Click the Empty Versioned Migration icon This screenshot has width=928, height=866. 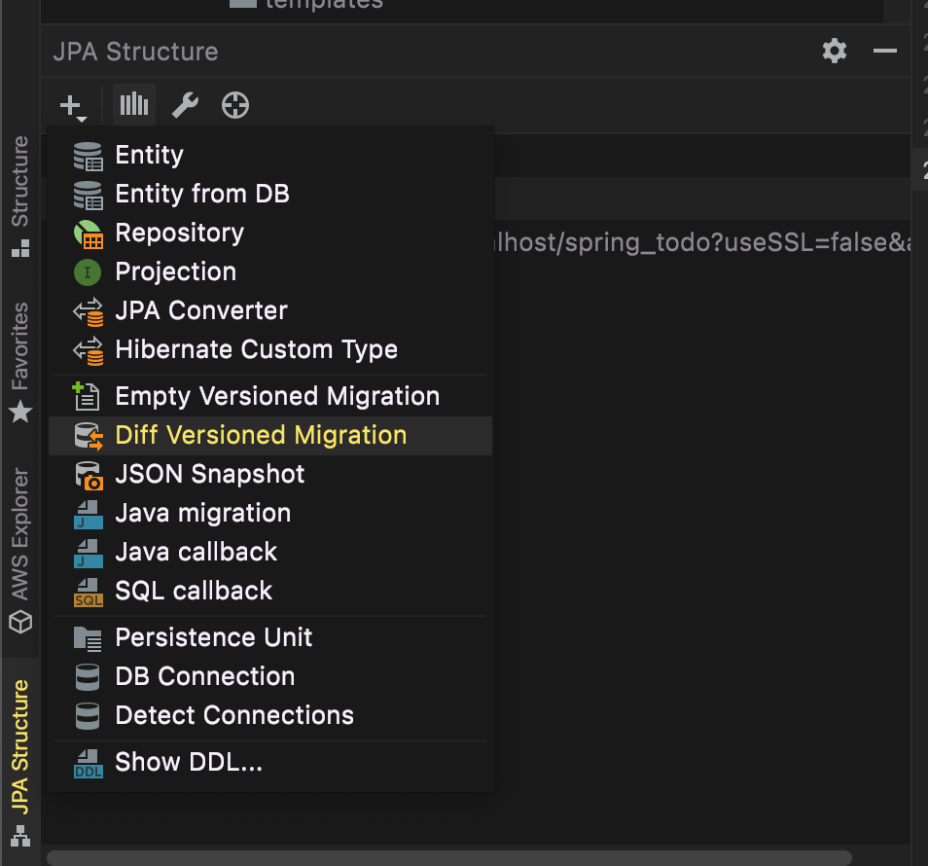click(87, 396)
